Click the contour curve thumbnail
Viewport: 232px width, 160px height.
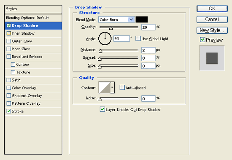point(105,87)
